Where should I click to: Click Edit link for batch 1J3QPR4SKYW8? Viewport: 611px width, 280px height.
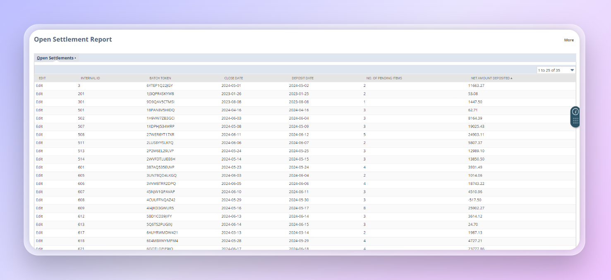(39, 94)
